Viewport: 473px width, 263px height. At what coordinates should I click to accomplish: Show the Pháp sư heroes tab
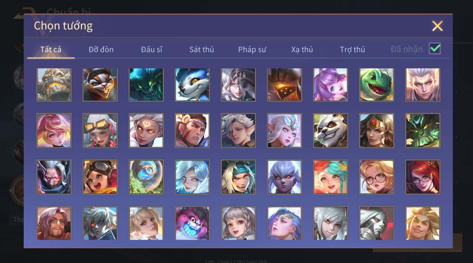click(x=252, y=50)
